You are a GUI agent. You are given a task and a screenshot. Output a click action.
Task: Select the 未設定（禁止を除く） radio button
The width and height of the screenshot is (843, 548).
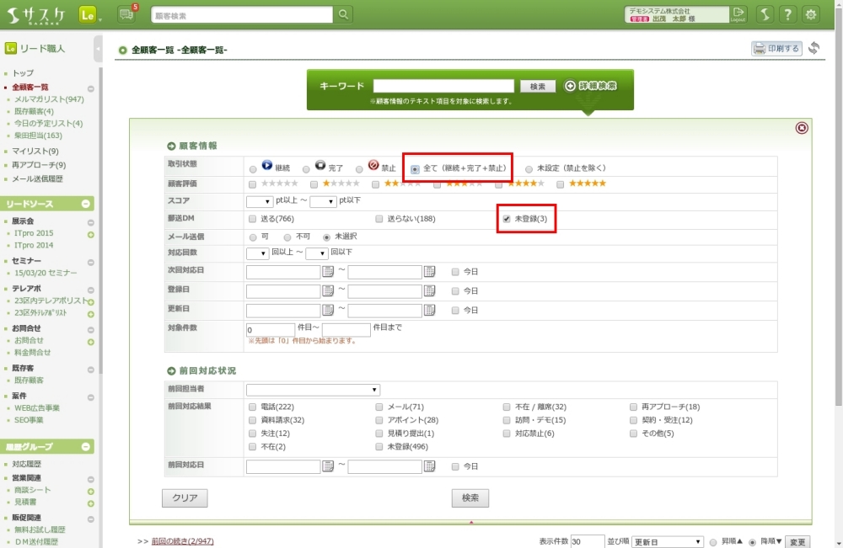pyautogui.click(x=529, y=168)
